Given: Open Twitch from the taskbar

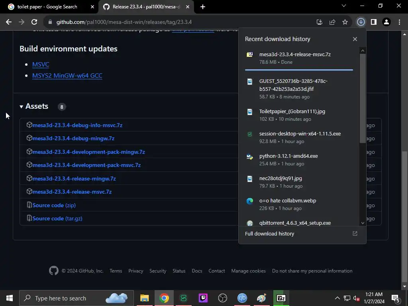Looking at the screenshot, I should coord(203,298).
